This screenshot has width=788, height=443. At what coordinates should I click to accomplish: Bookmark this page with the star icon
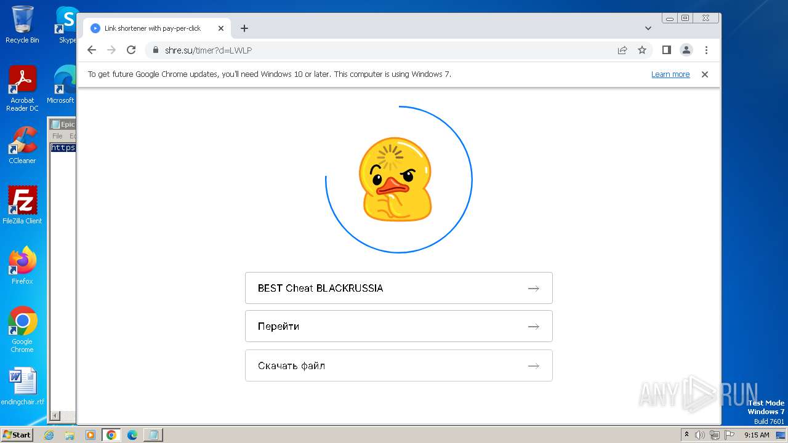(642, 50)
